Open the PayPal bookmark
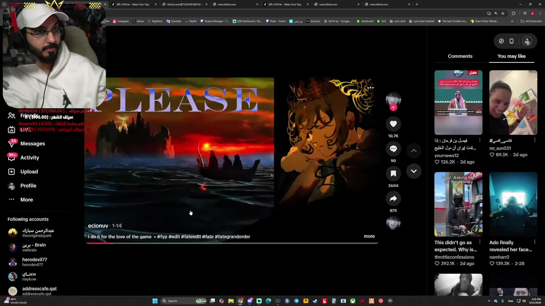The height and width of the screenshot is (306, 545). pos(190,21)
